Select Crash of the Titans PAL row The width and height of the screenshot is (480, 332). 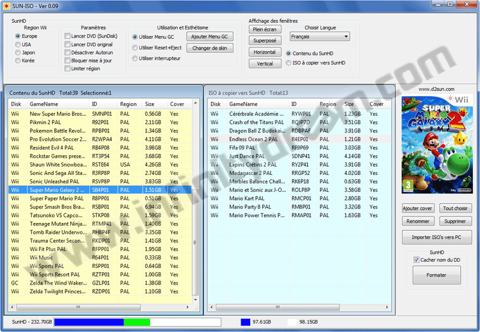(x=299, y=122)
